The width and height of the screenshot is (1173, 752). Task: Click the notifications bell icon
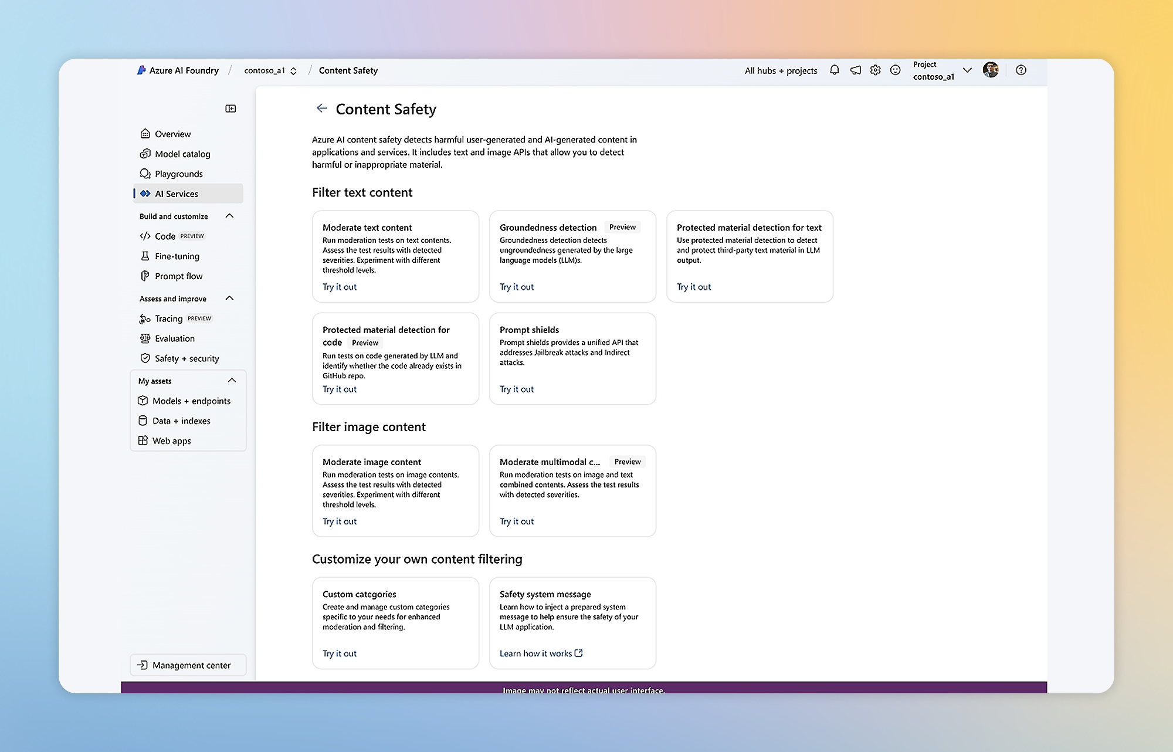point(834,70)
